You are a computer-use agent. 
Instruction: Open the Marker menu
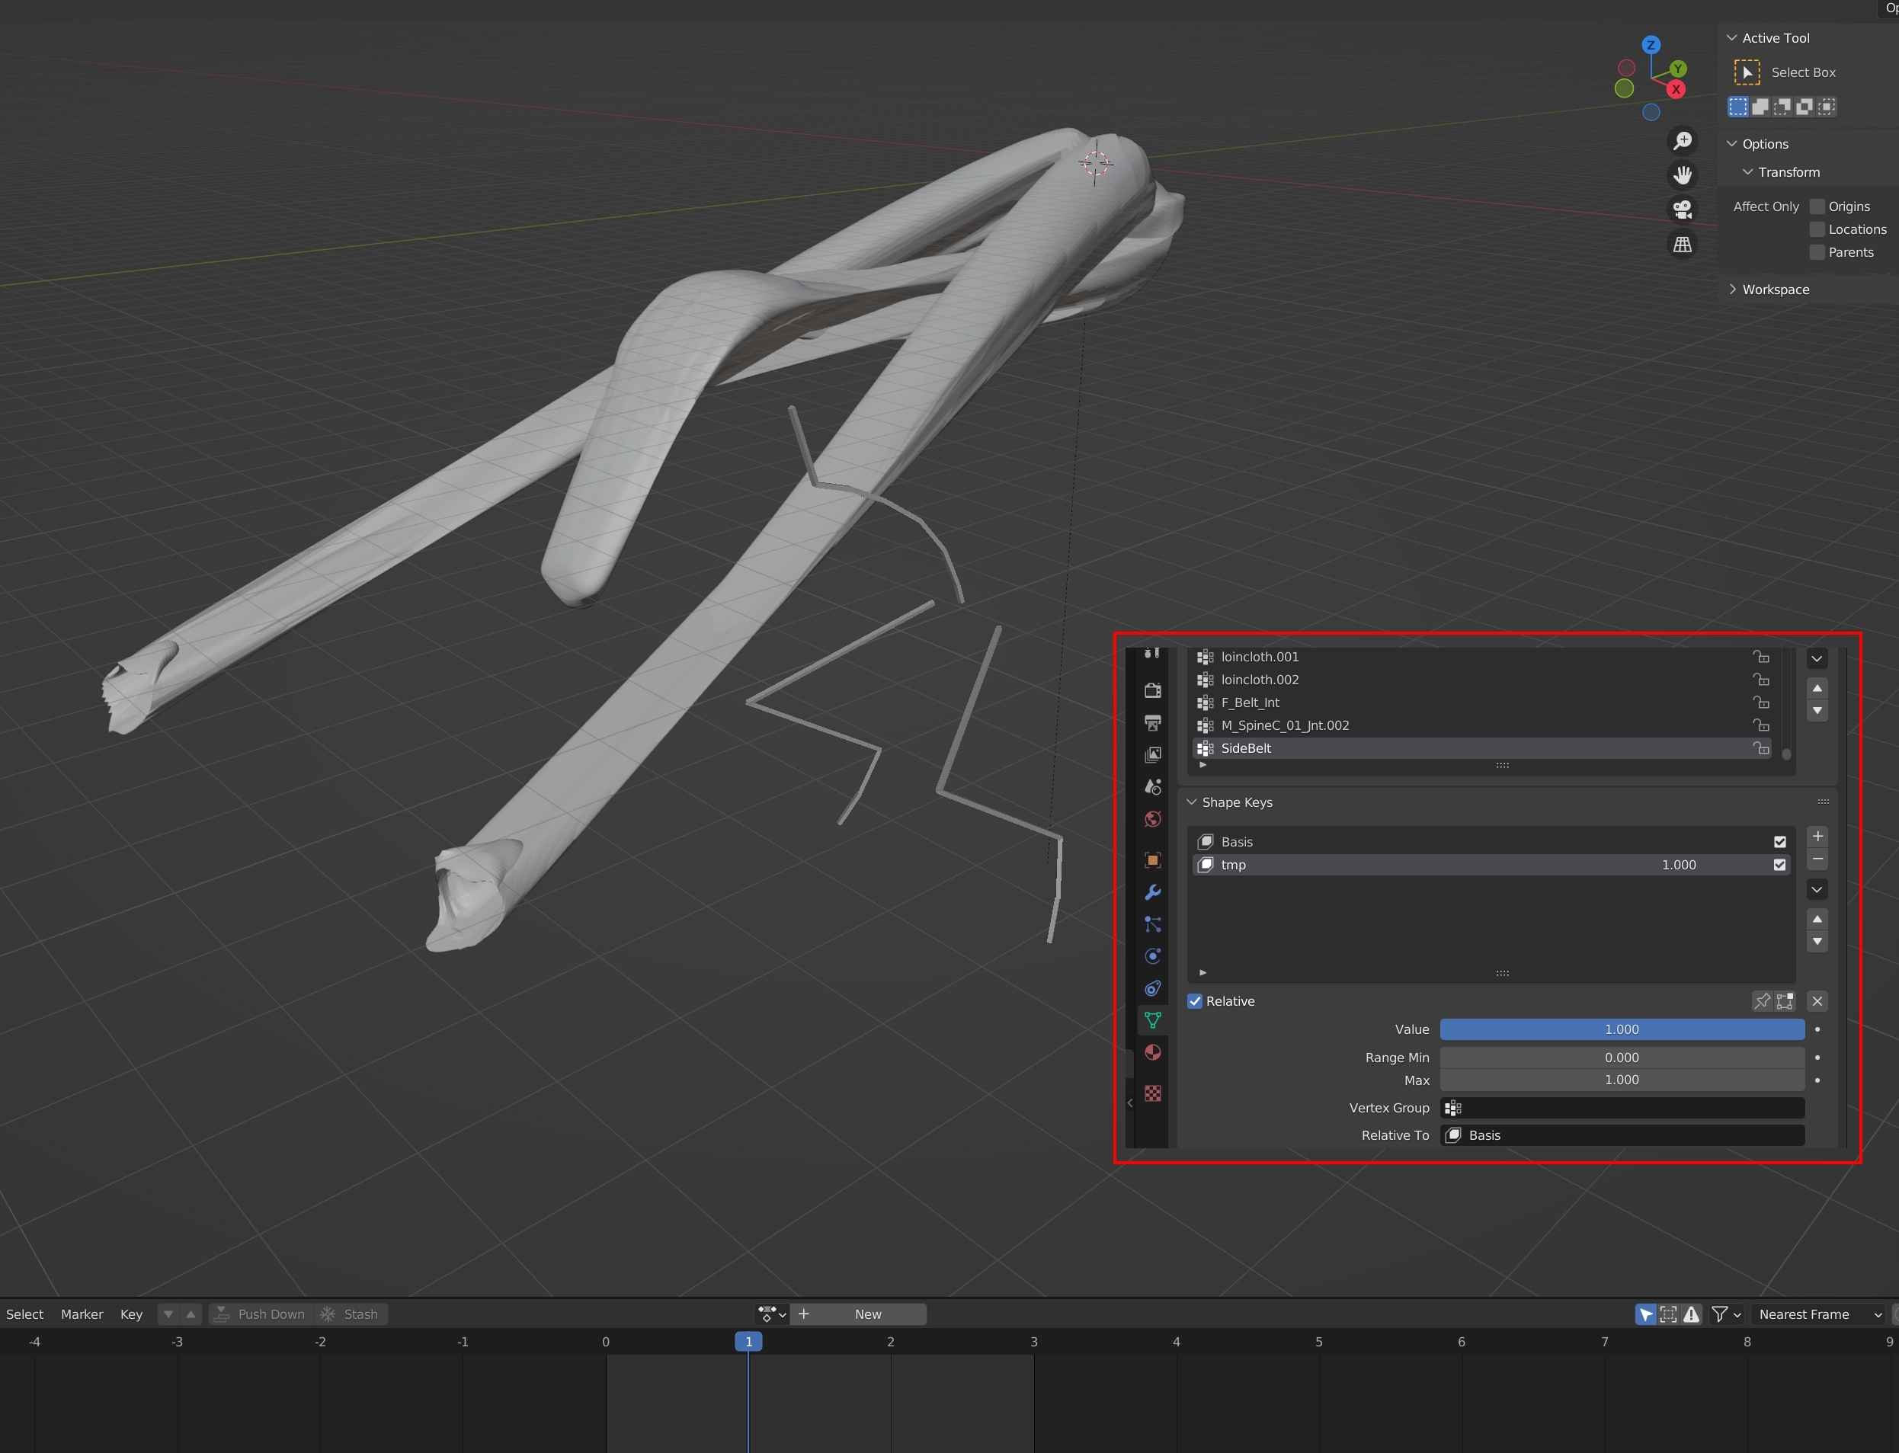[82, 1314]
